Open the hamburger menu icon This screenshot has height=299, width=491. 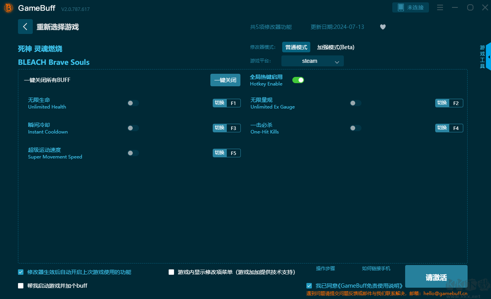pos(440,7)
